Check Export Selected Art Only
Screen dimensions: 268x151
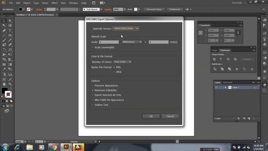(93, 95)
